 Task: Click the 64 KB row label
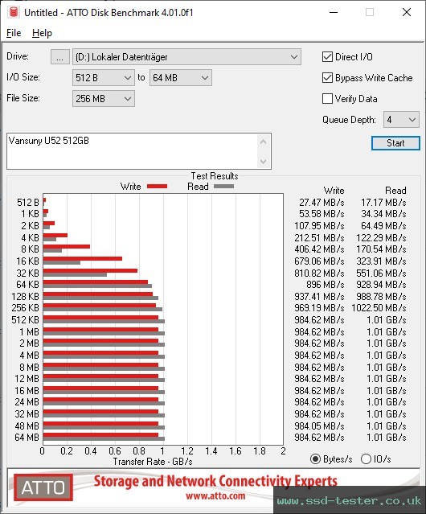[28, 284]
